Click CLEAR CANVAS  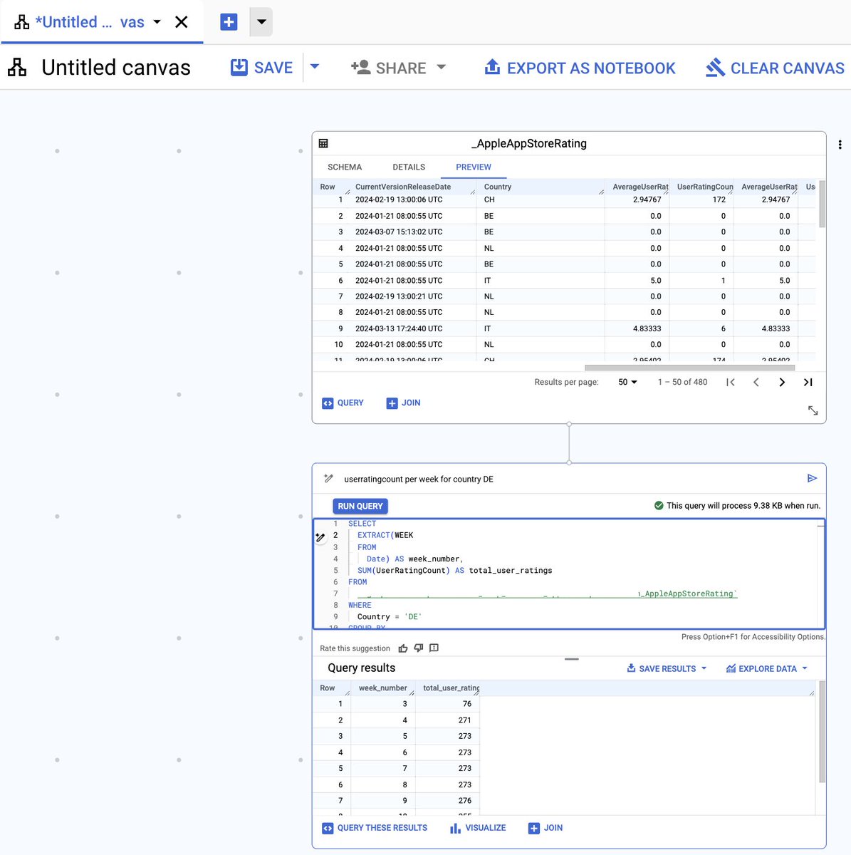(775, 68)
